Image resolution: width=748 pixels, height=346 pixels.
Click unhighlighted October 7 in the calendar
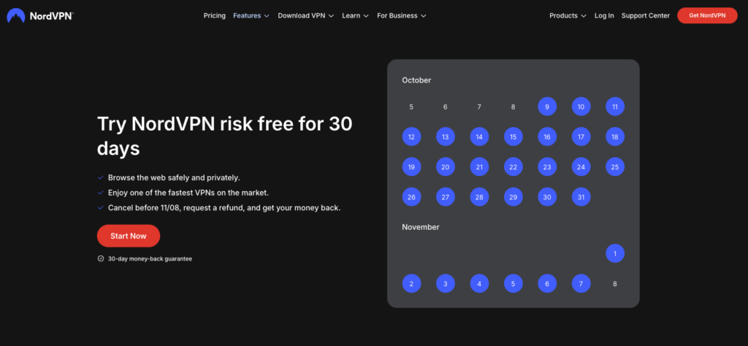479,107
